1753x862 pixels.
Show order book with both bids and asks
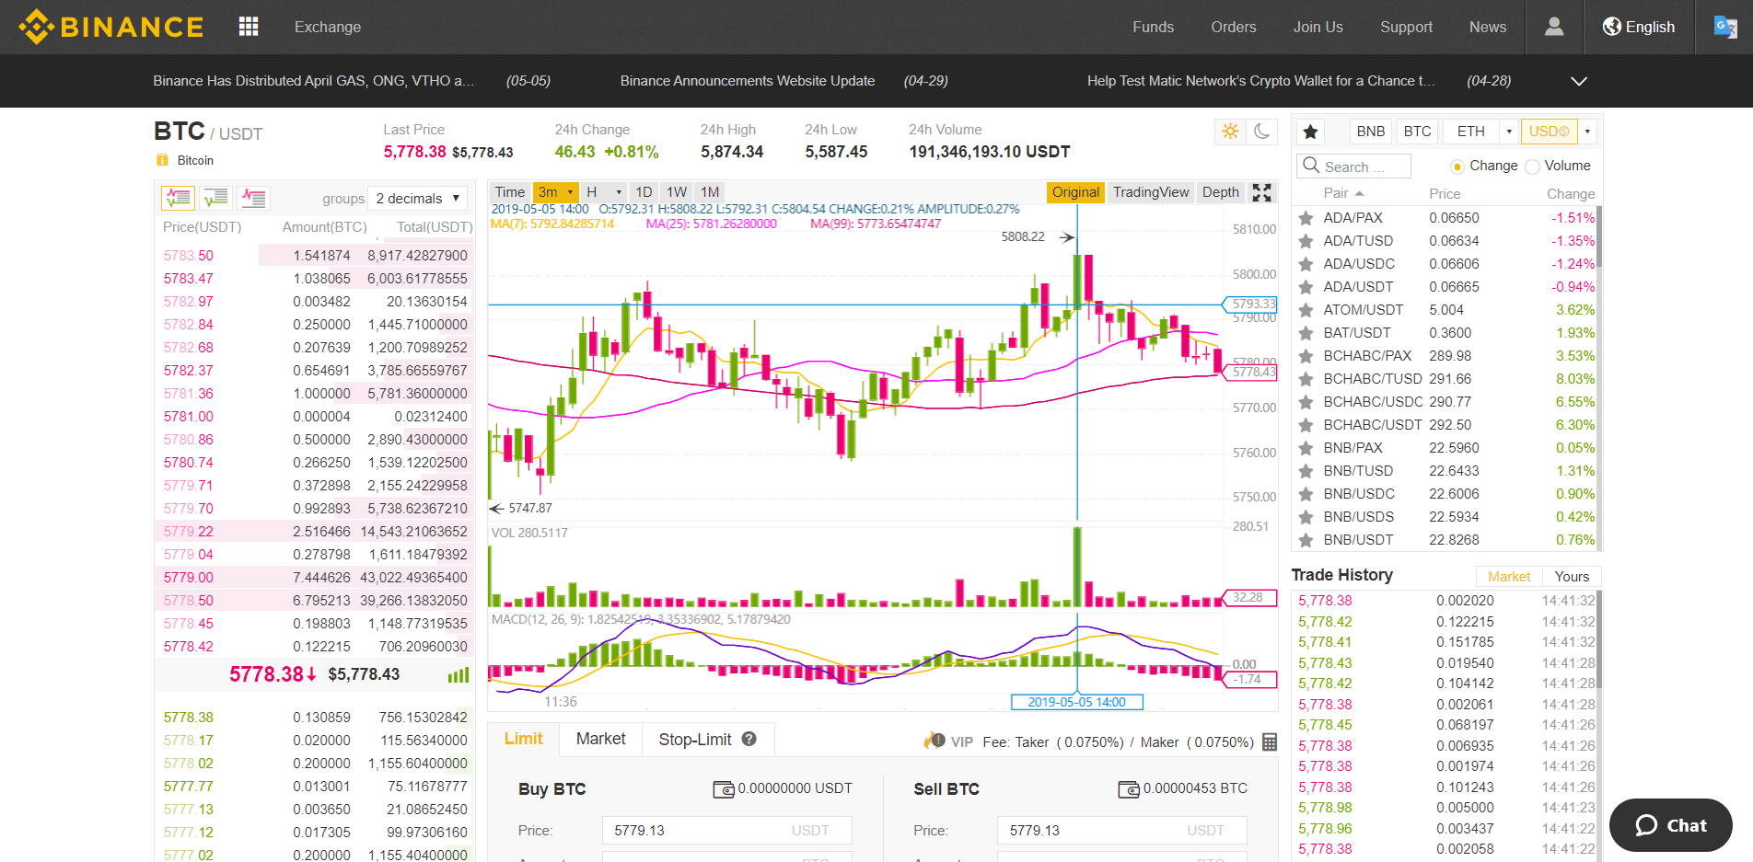(178, 198)
